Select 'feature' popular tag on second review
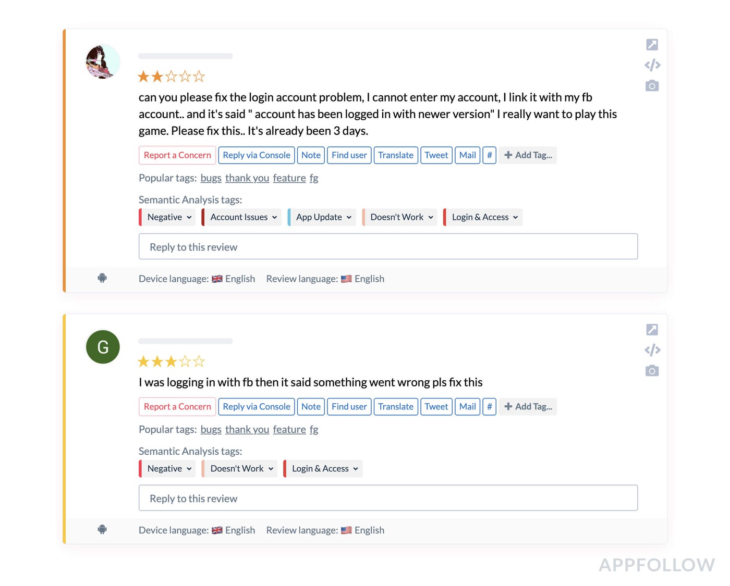 (x=289, y=430)
